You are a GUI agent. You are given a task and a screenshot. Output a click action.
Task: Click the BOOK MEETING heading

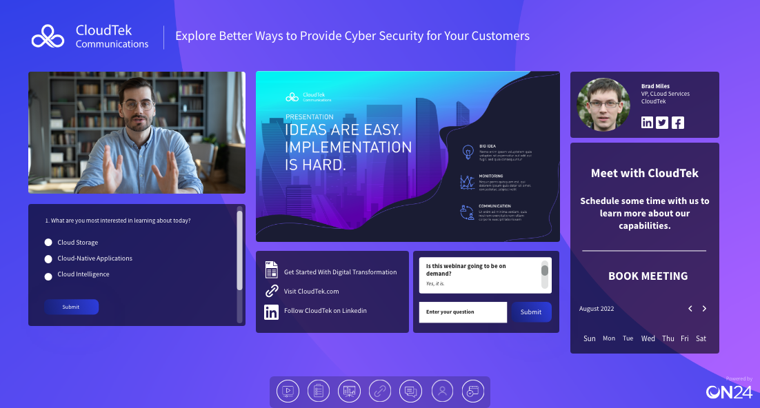tap(648, 276)
